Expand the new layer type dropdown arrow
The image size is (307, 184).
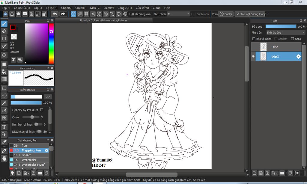click(277, 173)
